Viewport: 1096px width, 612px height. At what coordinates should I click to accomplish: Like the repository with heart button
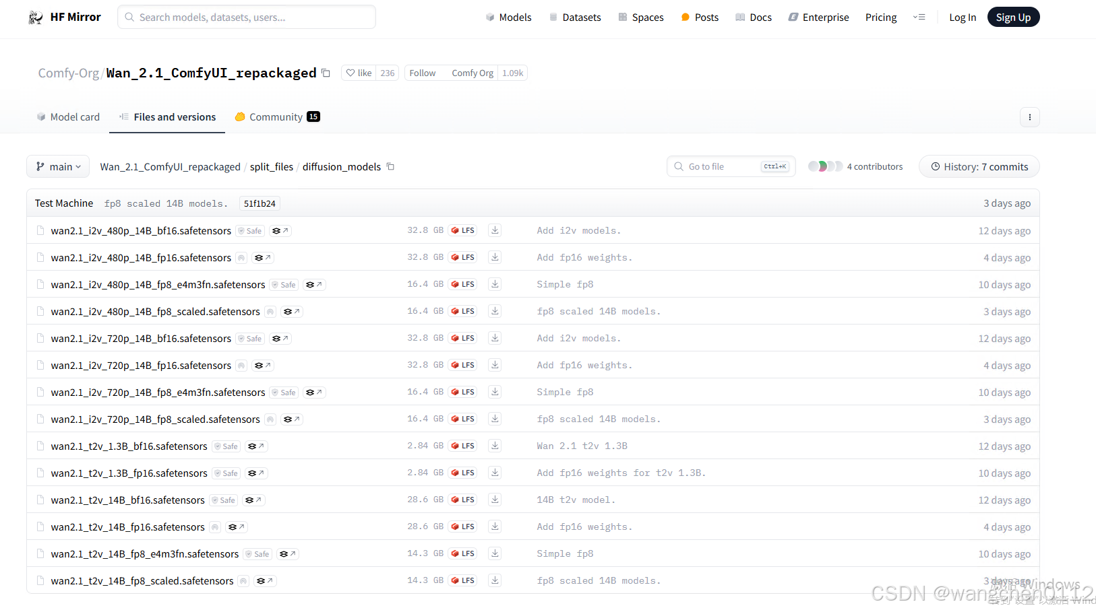pyautogui.click(x=359, y=73)
